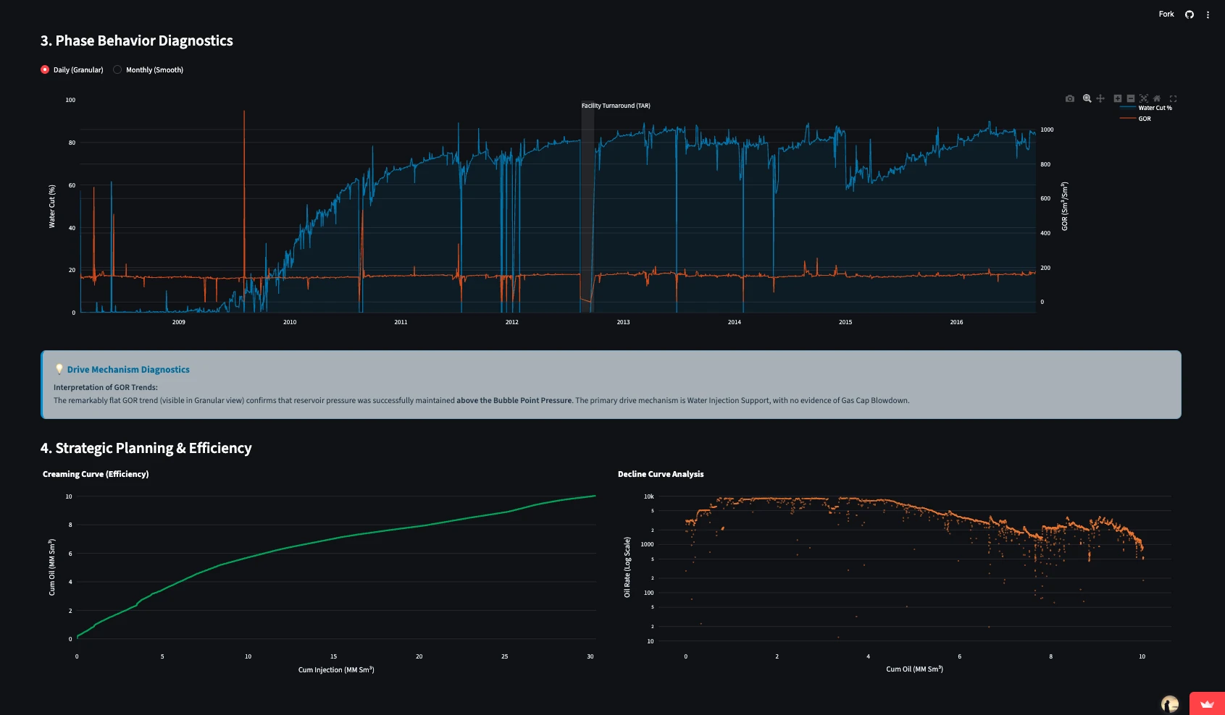
Task: Click the Water Cut (%) y-axis title
Action: coord(52,207)
